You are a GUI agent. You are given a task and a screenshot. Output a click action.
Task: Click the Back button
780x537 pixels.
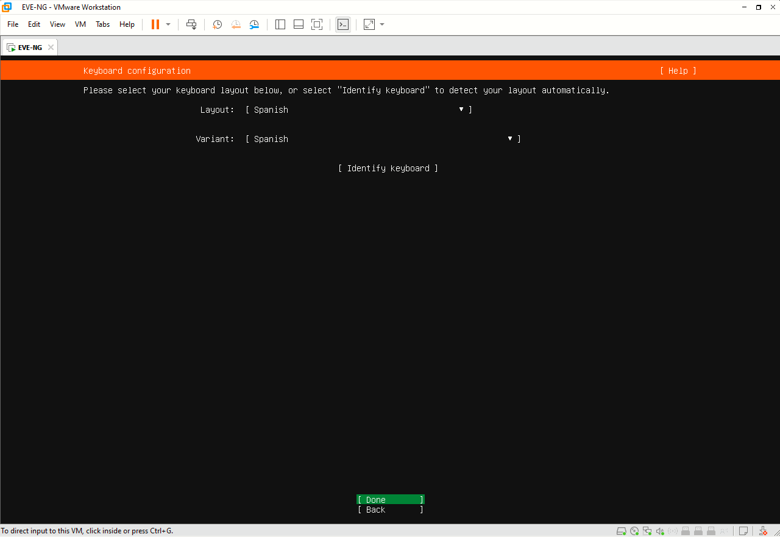[391, 510]
